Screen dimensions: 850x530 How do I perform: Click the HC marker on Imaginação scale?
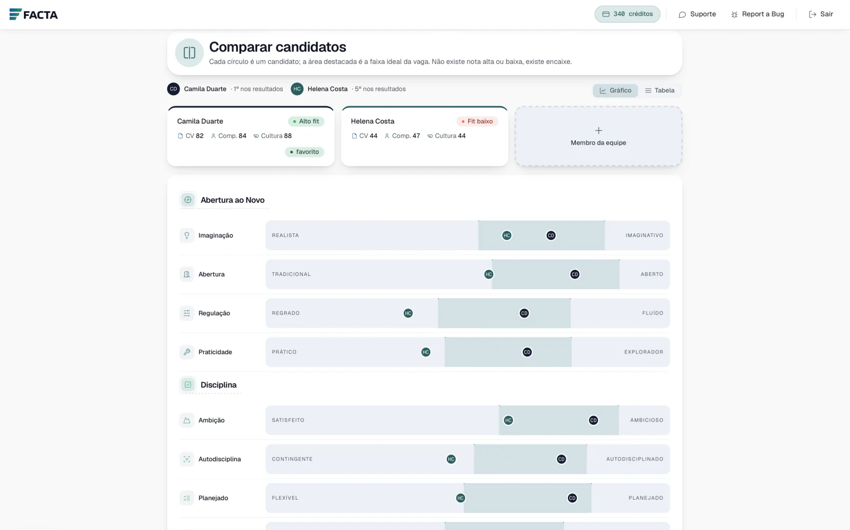[x=507, y=235]
